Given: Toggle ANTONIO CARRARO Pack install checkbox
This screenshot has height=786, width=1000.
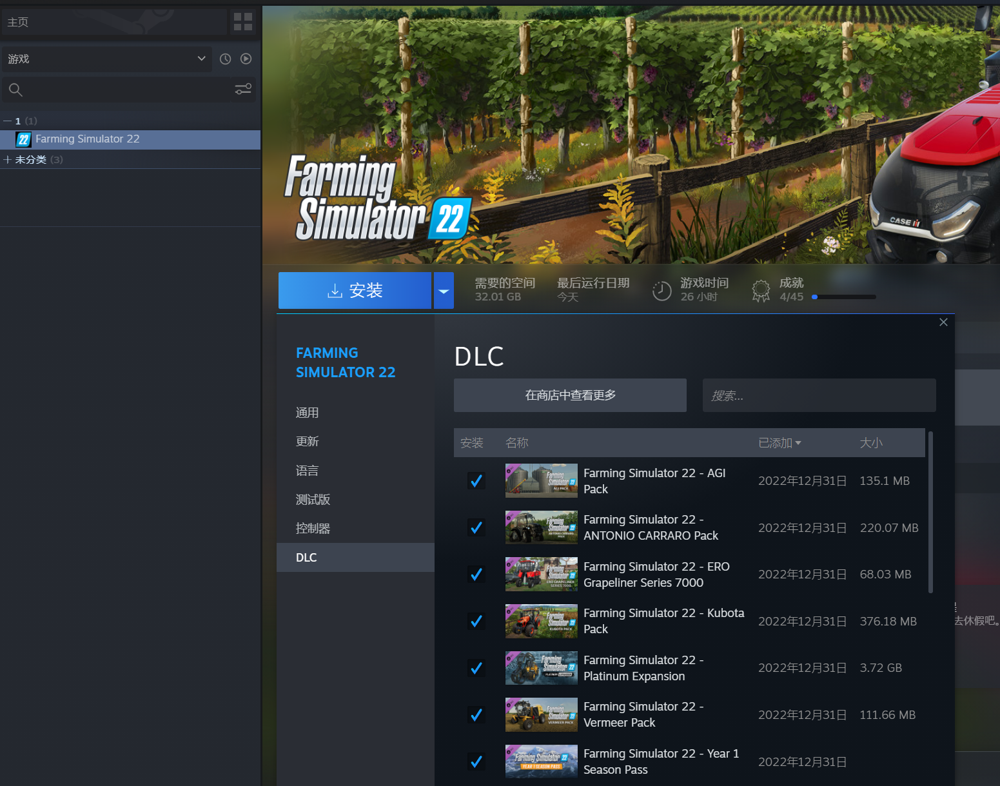Looking at the screenshot, I should (476, 527).
